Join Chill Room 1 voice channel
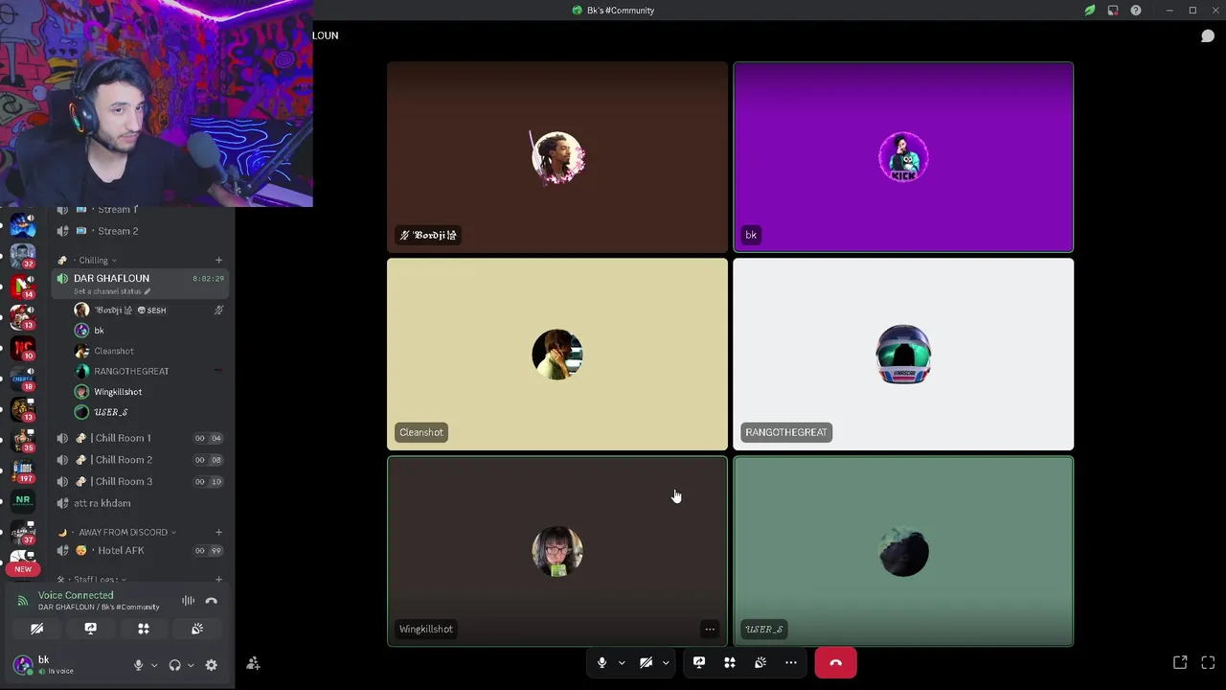1226x690 pixels. [x=140, y=438]
